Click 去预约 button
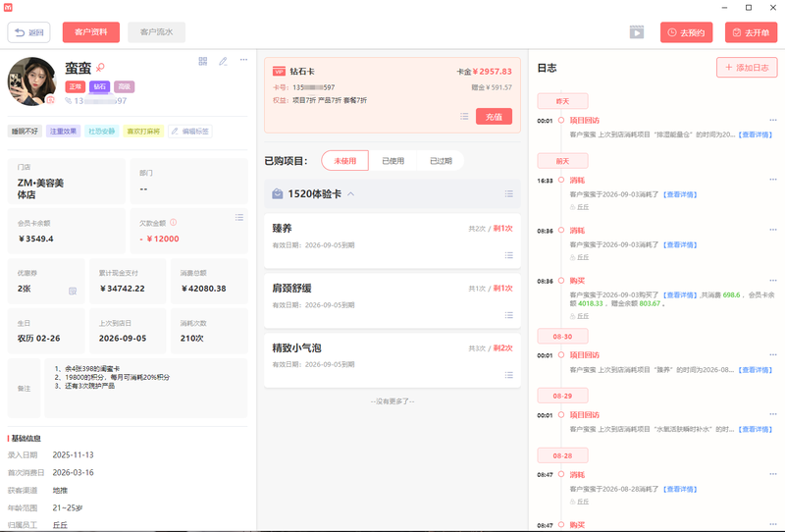Image resolution: width=785 pixels, height=532 pixels. click(686, 32)
